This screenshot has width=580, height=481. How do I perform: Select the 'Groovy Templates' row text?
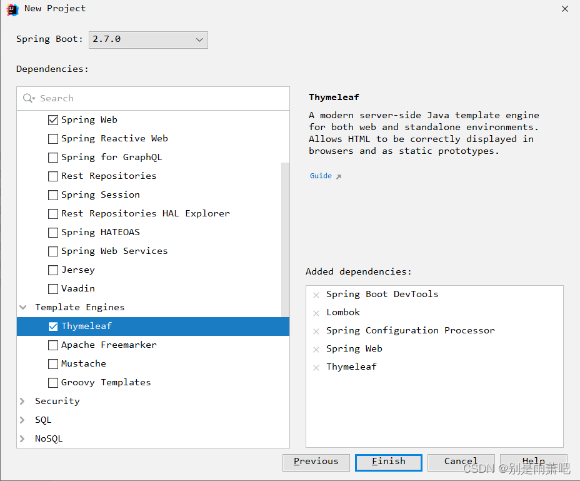pos(106,383)
